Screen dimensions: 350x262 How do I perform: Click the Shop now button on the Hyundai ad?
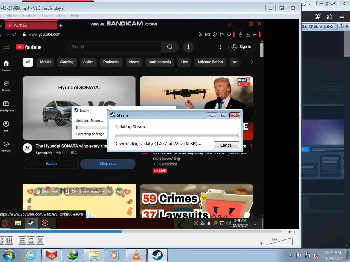coord(108,164)
